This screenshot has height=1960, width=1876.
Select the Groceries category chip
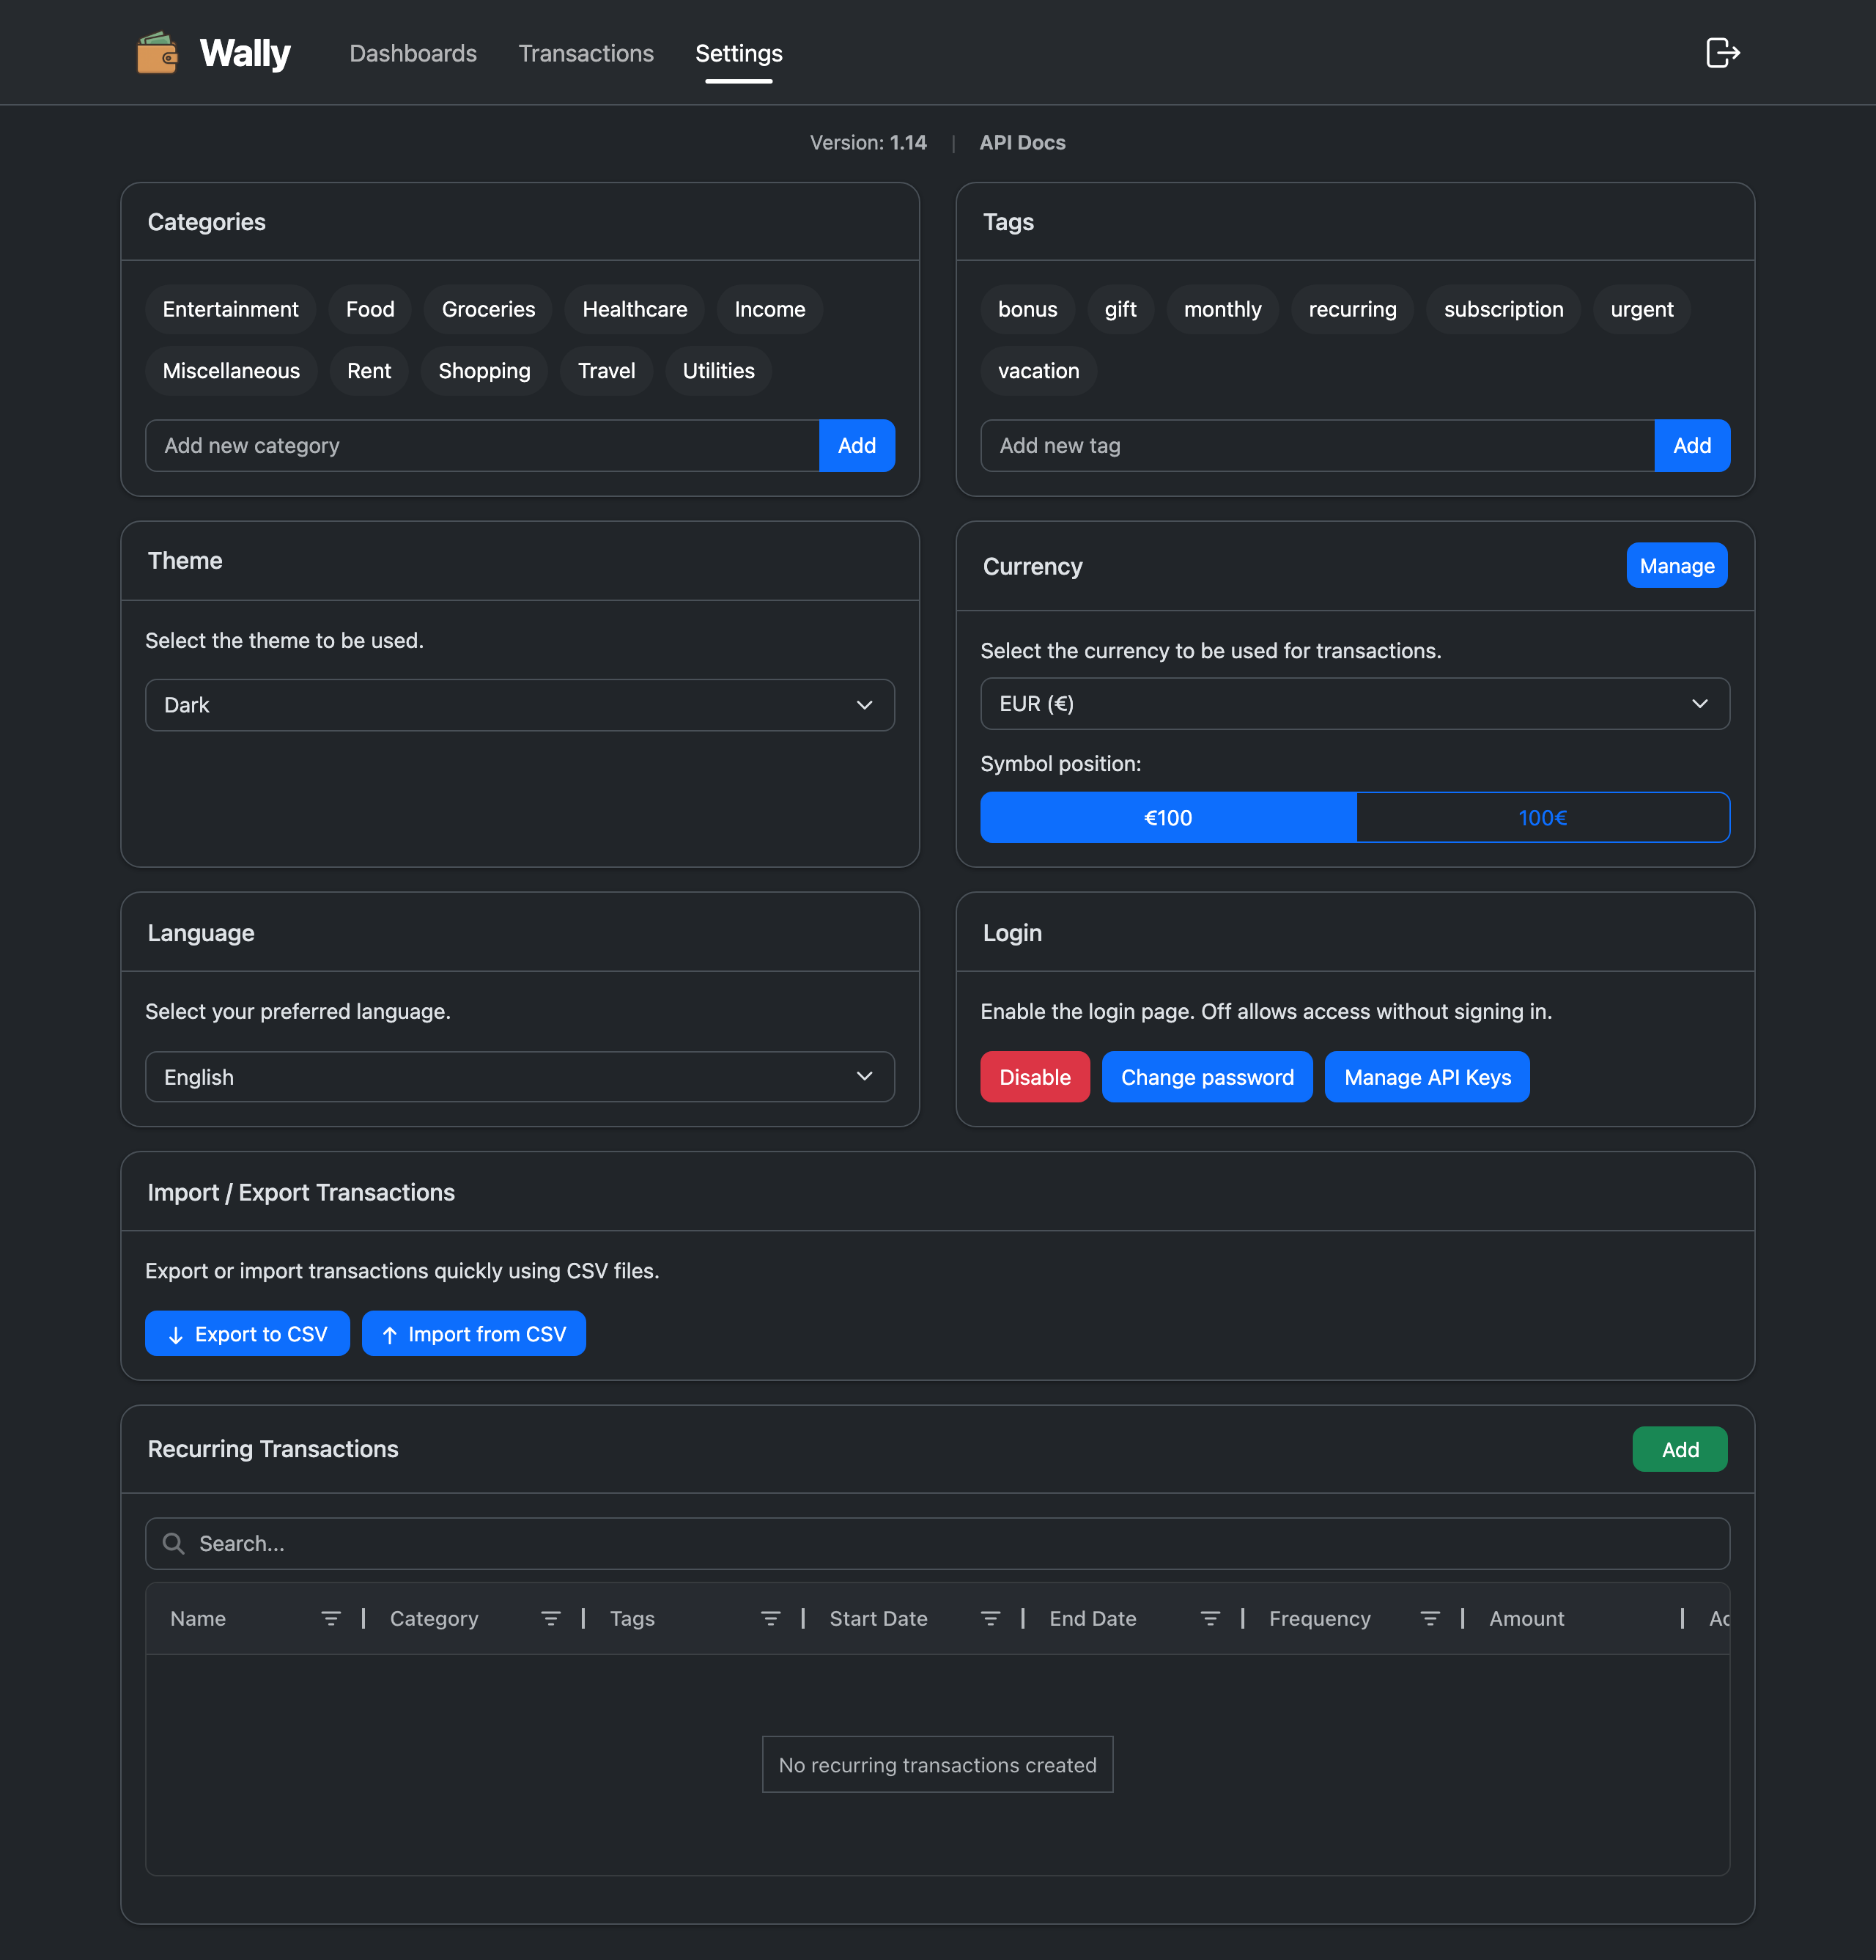tap(488, 309)
